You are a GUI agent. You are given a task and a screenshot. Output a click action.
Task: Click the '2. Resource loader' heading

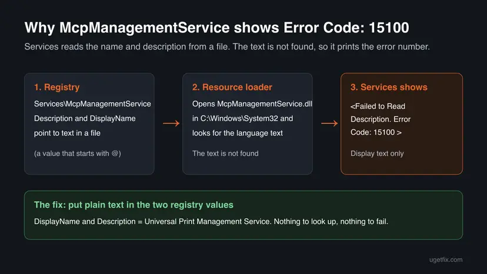tap(232, 87)
